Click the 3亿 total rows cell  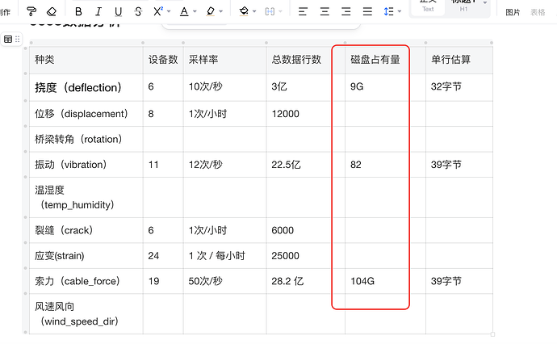pos(305,87)
